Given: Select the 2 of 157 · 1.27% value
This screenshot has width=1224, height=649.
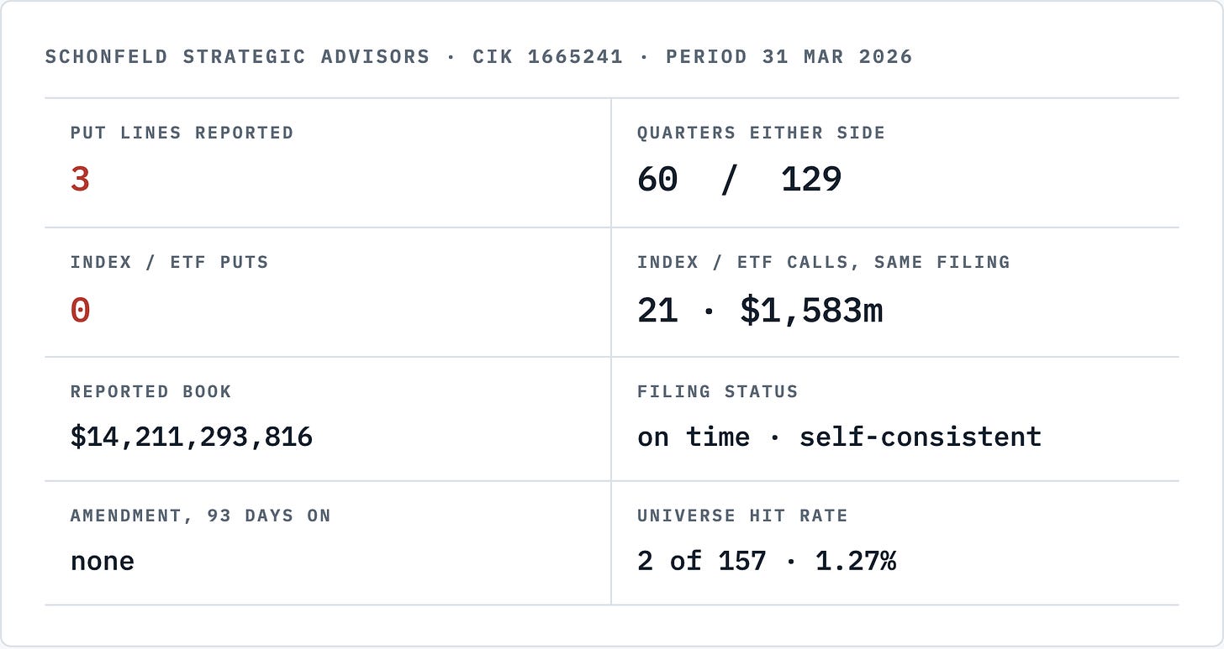Looking at the screenshot, I should (x=767, y=561).
